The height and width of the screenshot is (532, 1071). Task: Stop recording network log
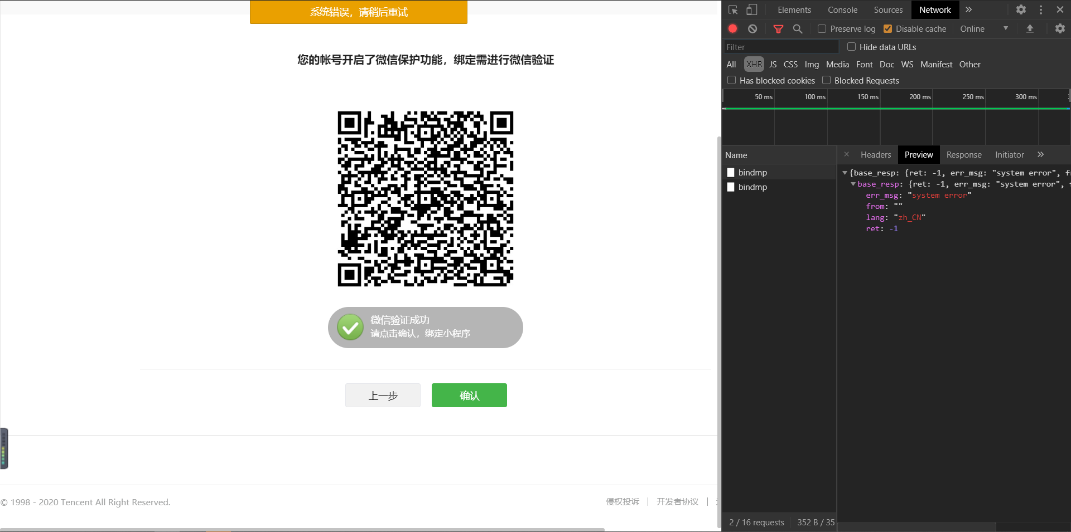pyautogui.click(x=733, y=28)
